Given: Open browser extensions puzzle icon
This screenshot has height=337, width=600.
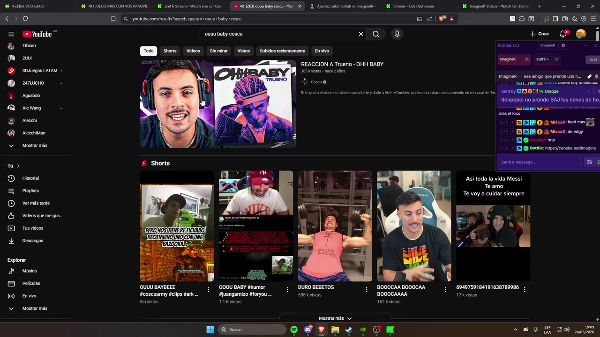Looking at the screenshot, I should 522,19.
